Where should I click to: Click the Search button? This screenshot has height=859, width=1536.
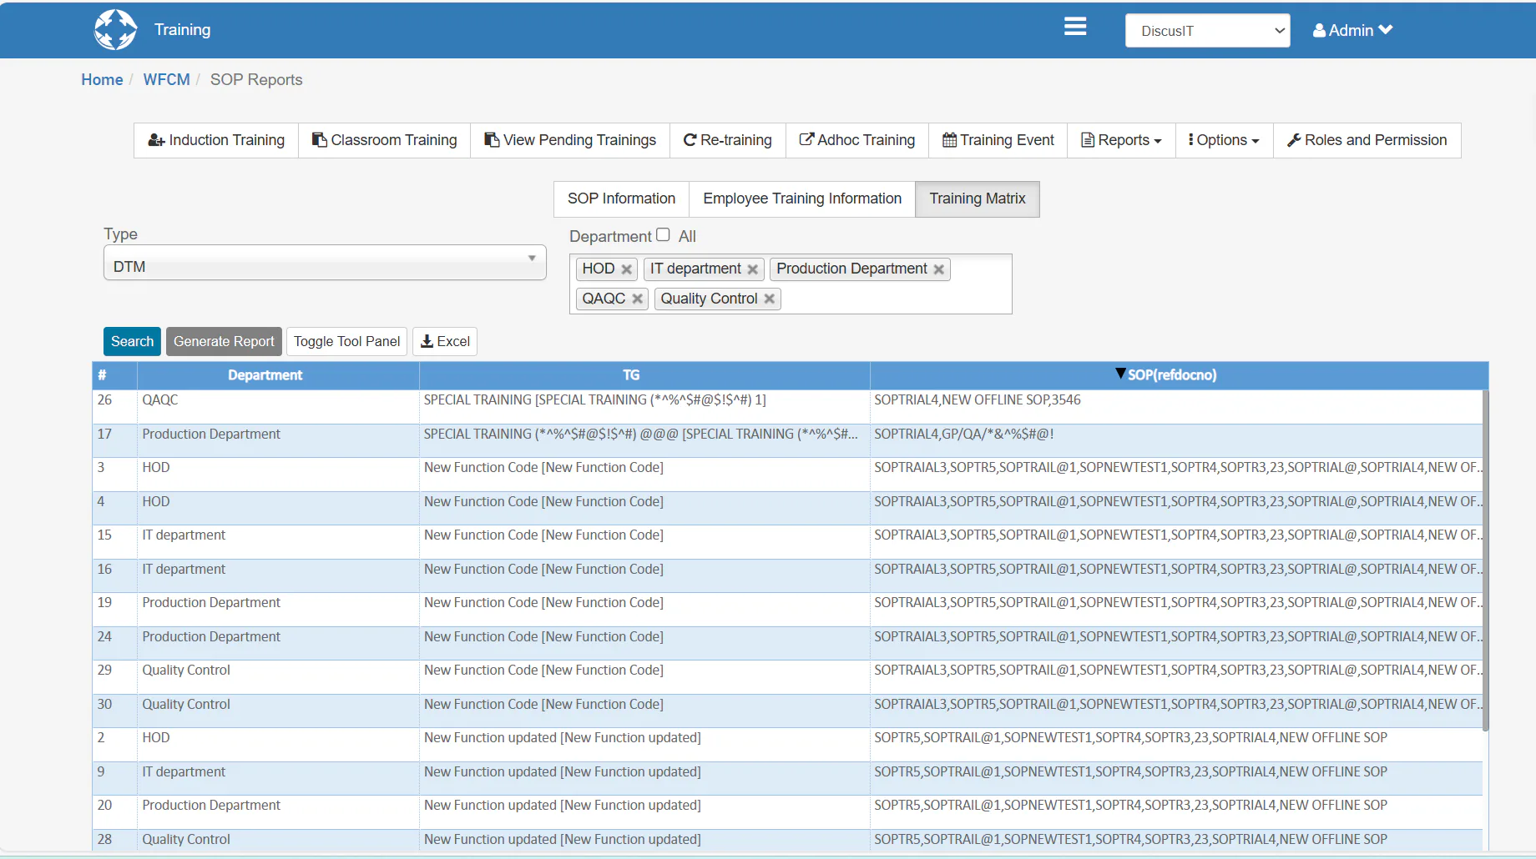click(132, 341)
